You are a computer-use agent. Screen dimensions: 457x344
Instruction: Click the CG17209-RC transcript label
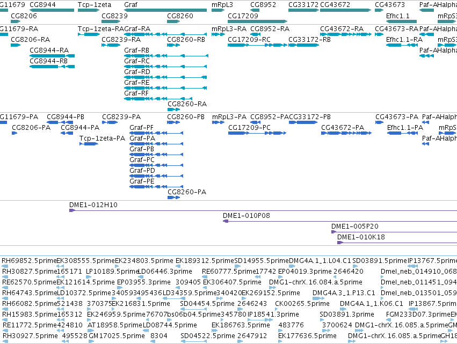(x=249, y=40)
